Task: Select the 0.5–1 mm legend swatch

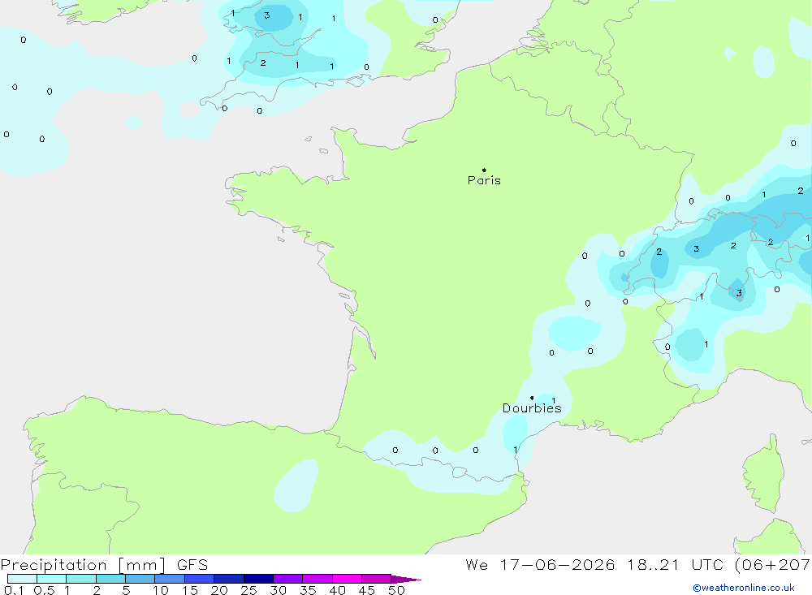Action: pos(52,579)
